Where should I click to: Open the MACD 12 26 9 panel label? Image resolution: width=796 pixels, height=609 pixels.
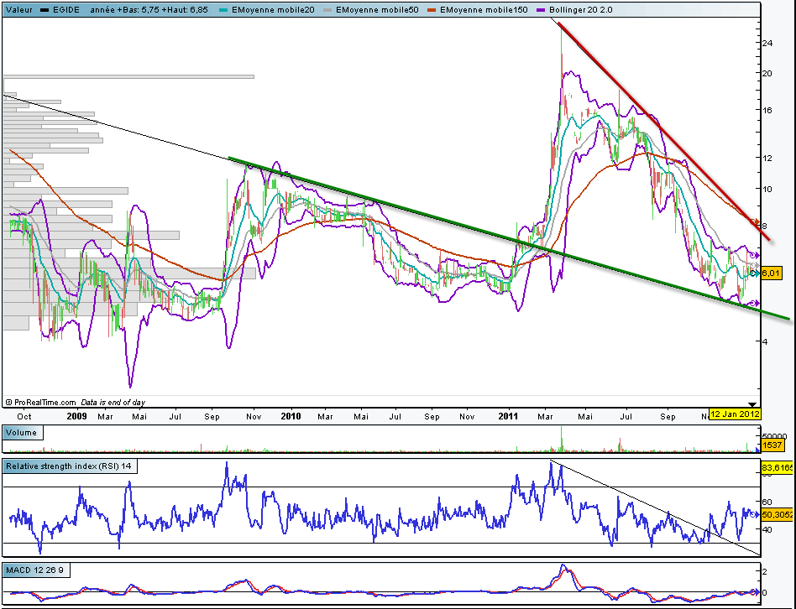(x=37, y=570)
